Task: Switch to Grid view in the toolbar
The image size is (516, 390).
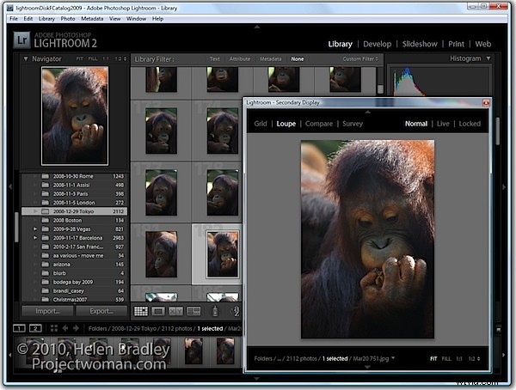Action: coord(141,311)
